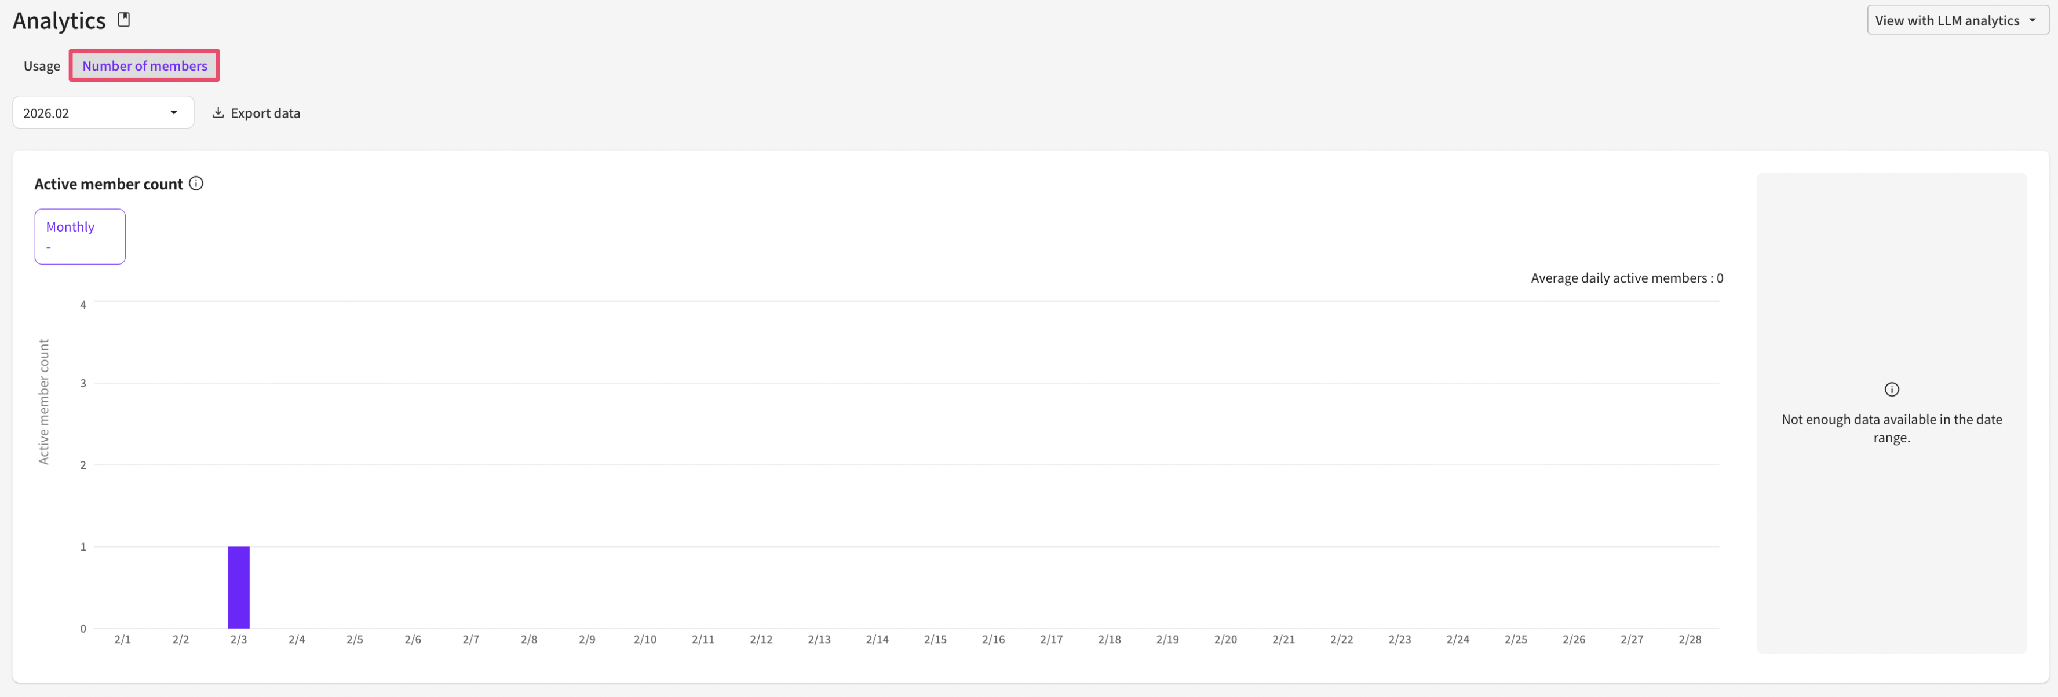Click the info icon above Not enough data message

tap(1891, 390)
